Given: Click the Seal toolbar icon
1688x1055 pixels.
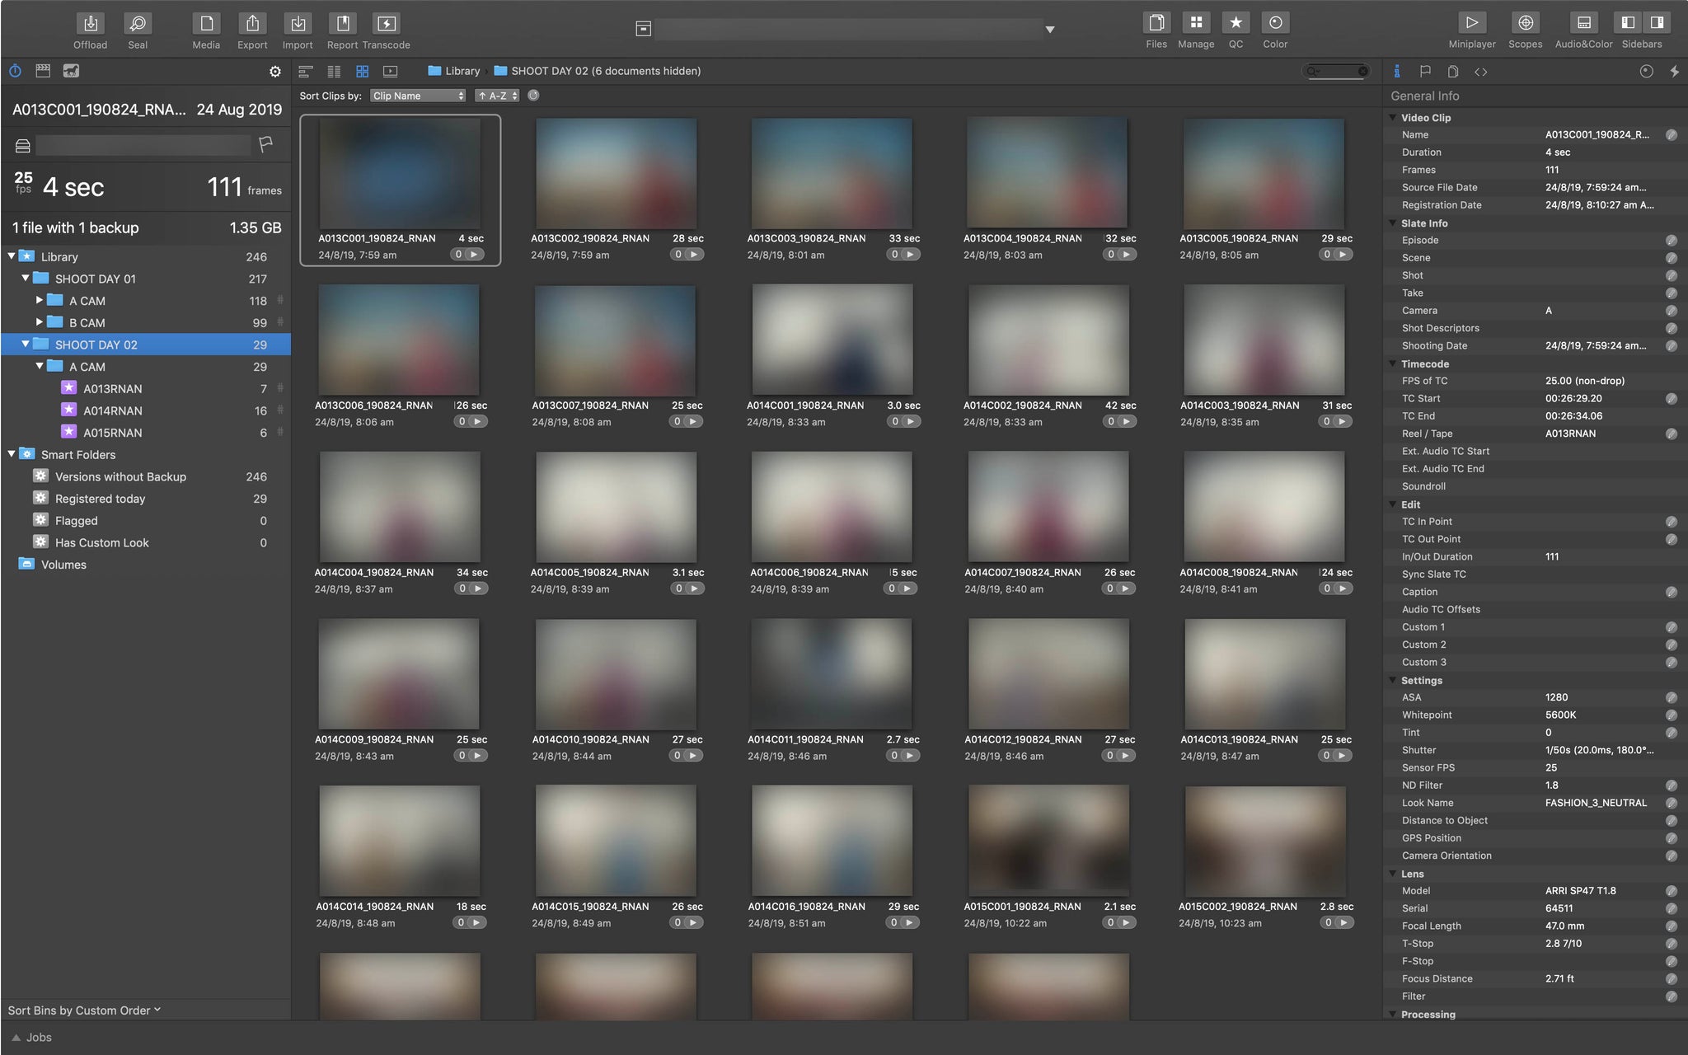Looking at the screenshot, I should [x=138, y=23].
